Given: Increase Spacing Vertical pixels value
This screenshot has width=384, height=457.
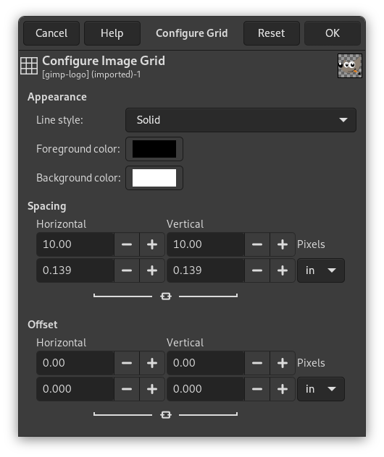Looking at the screenshot, I should point(283,244).
